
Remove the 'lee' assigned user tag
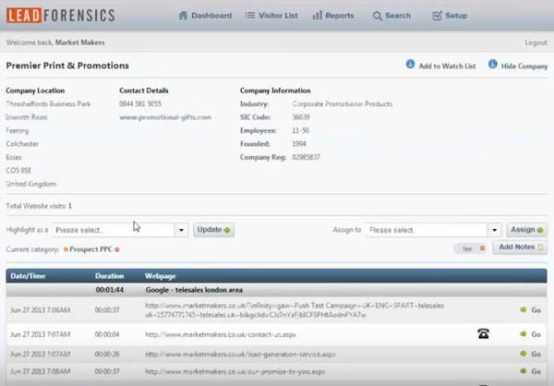coord(481,248)
